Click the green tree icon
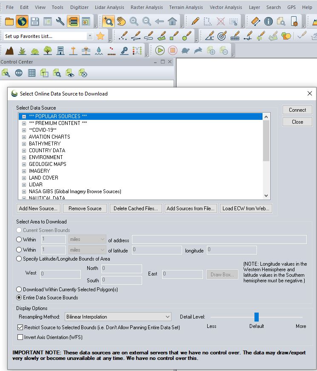The height and width of the screenshot is (371, 317). point(48,50)
